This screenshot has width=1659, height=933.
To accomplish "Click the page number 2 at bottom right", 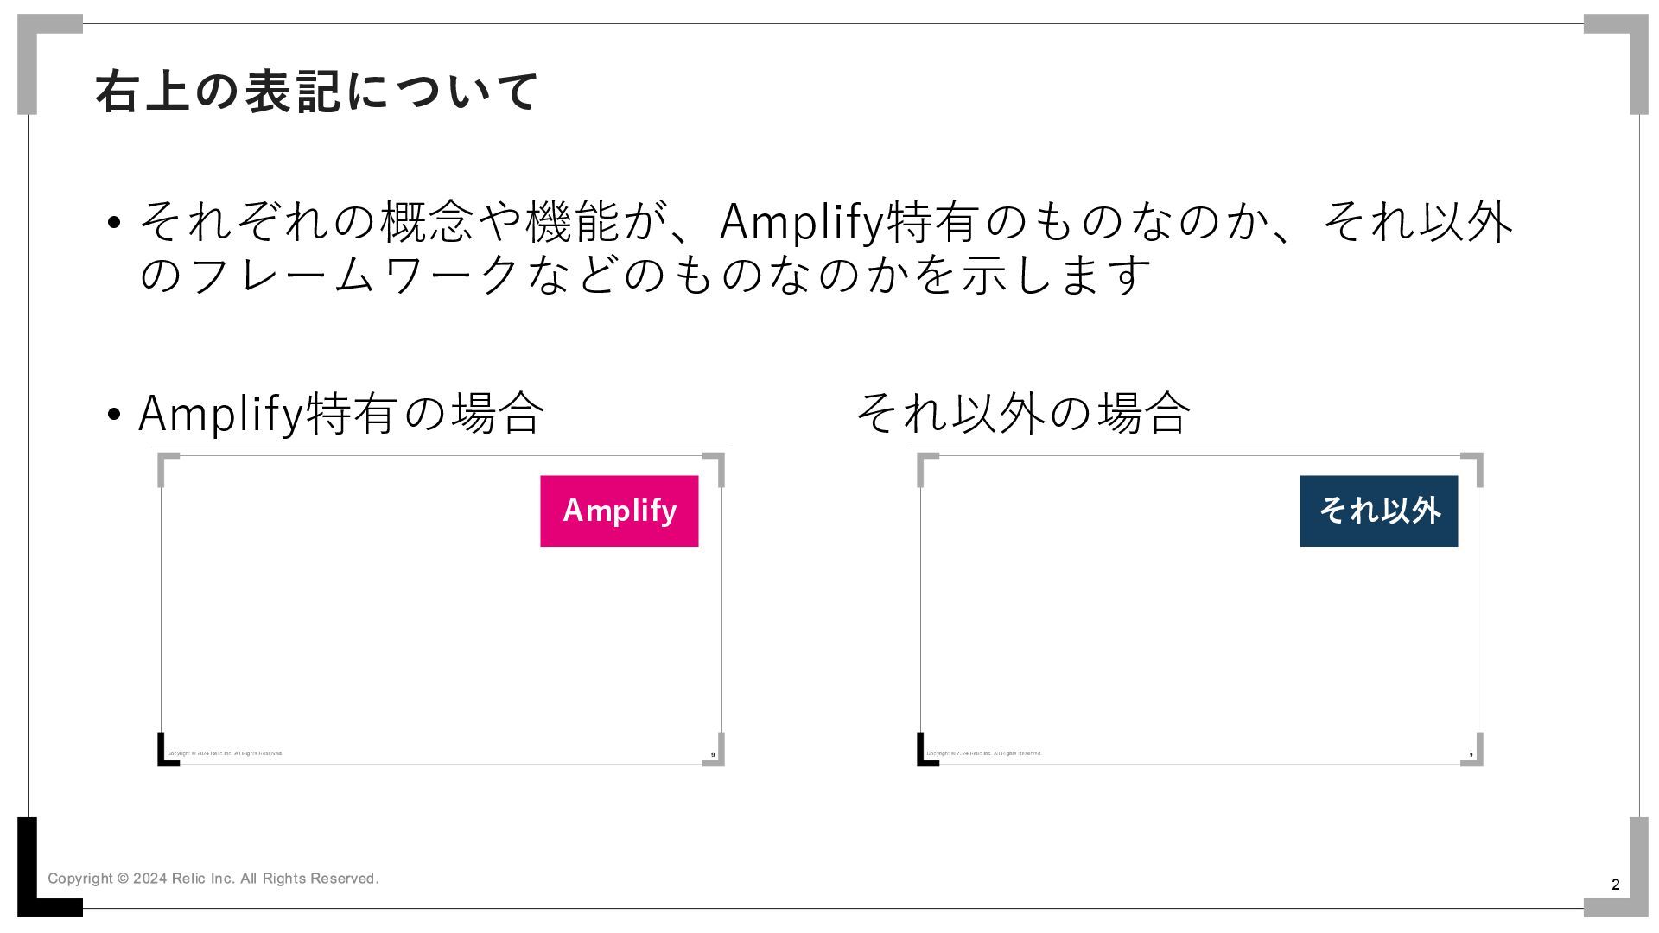I will (1616, 885).
